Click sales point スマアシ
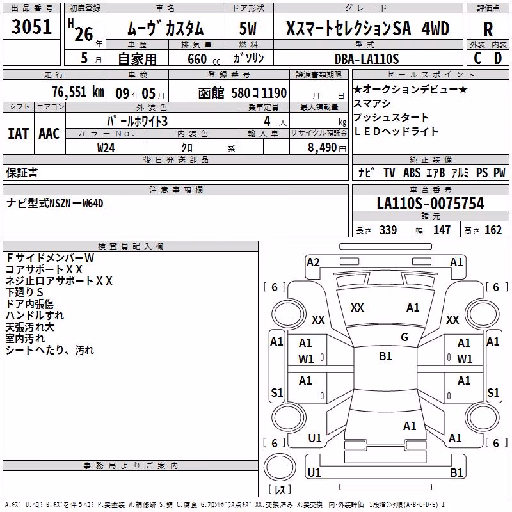 [x=372, y=103]
